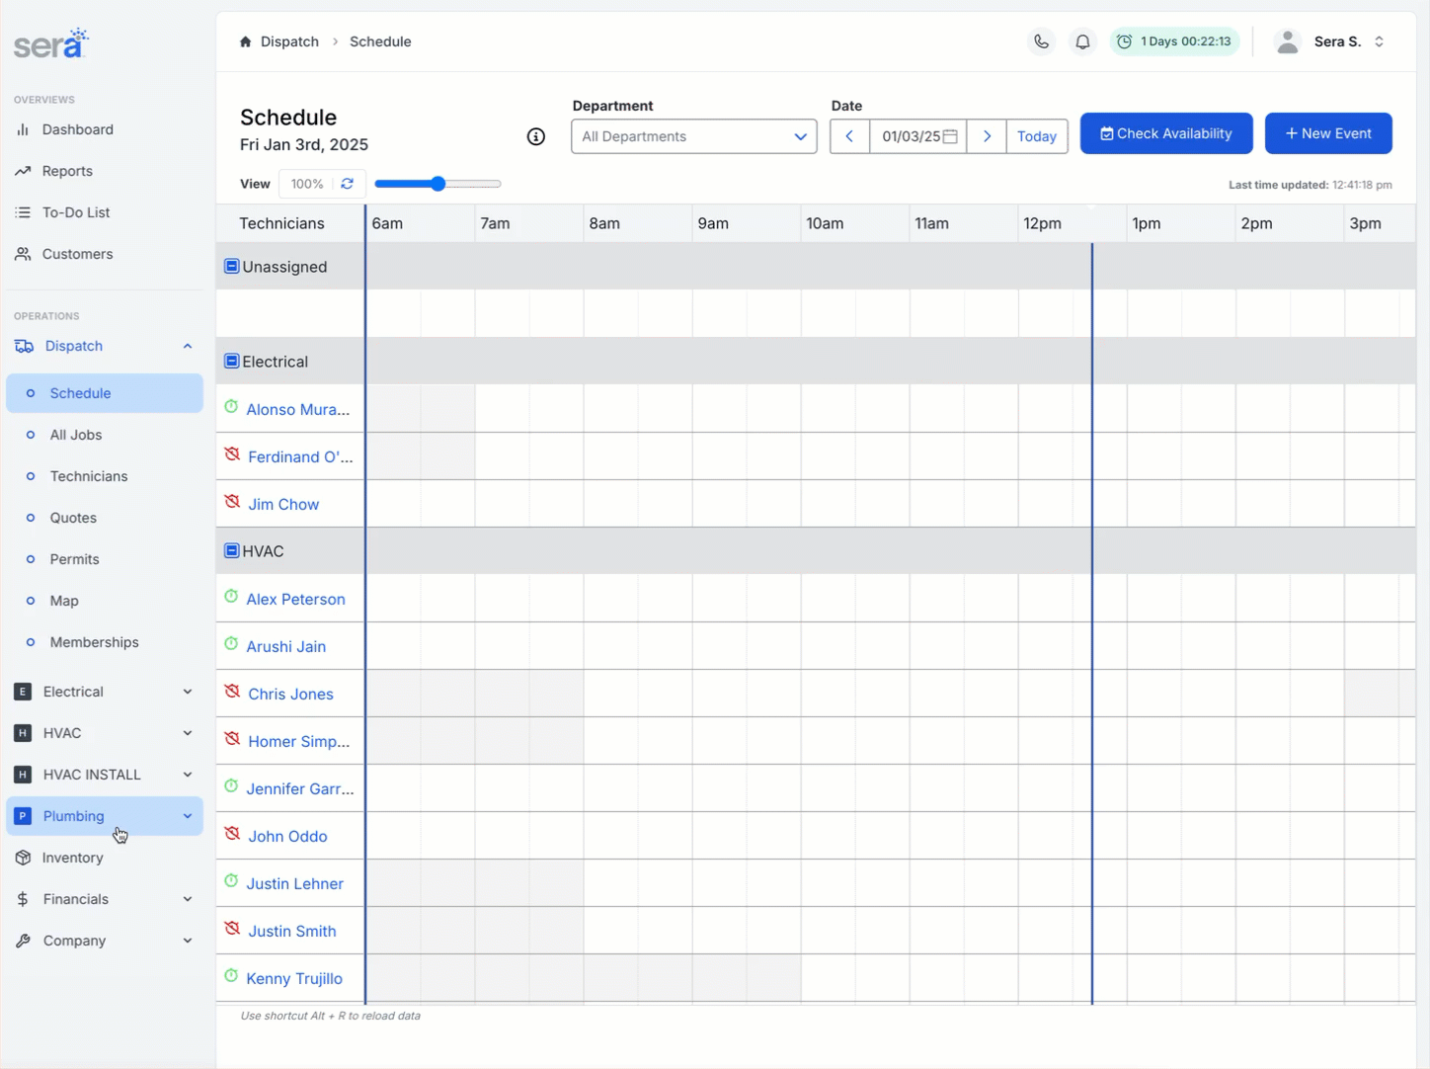Click the Sera logo
Image resolution: width=1430 pixels, height=1069 pixels.
[51, 43]
